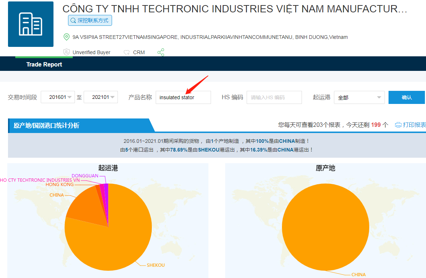Open the 201601 start date dropdown
Viewport: 426px width, 278px height.
pos(58,97)
